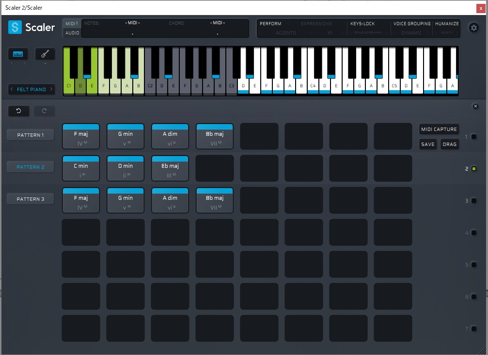Select PATTERN 1
This screenshot has width=488, height=355.
tap(31, 135)
